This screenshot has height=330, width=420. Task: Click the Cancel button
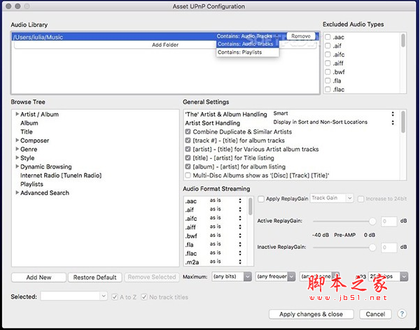coord(375,314)
